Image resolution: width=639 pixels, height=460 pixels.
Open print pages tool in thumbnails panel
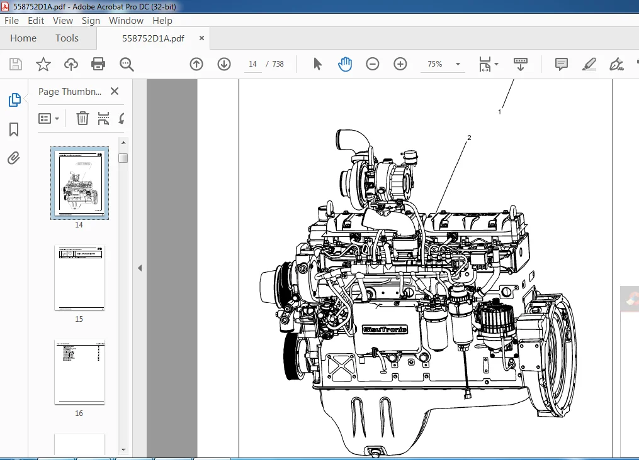point(103,118)
